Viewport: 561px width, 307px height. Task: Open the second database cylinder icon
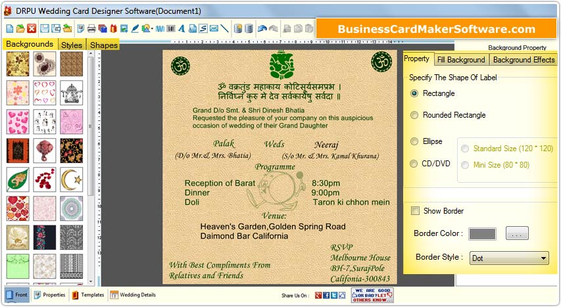point(249,29)
